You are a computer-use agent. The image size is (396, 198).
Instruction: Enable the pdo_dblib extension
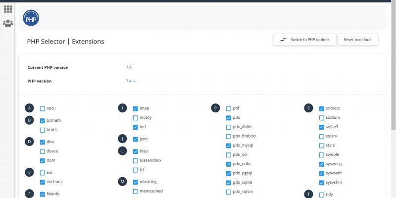click(229, 127)
